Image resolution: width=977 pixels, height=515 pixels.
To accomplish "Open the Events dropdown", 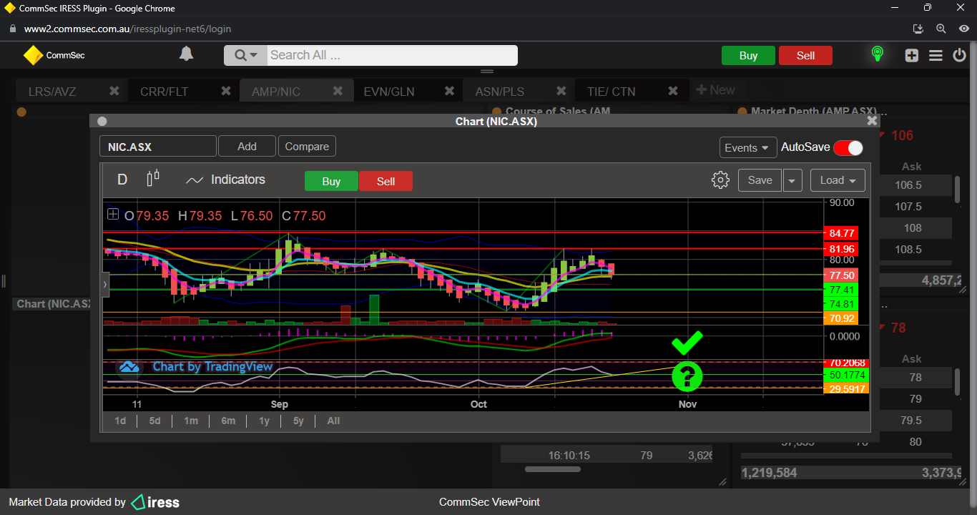I will click(x=747, y=147).
